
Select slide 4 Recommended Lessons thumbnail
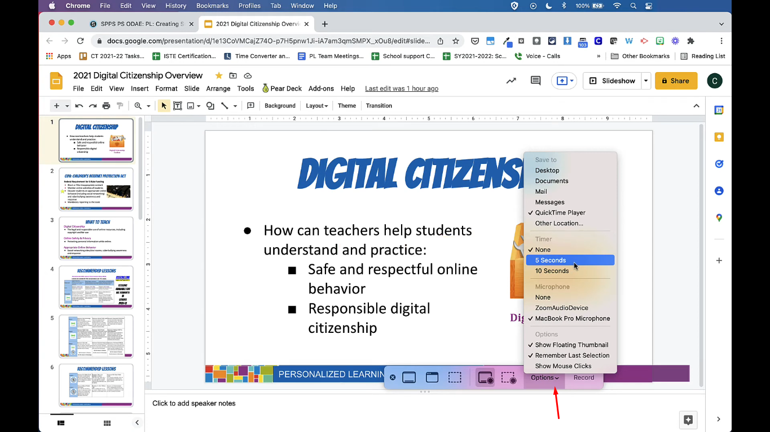tap(96, 287)
